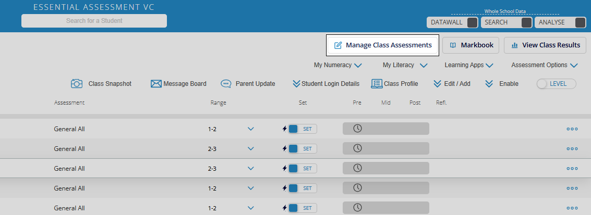Click the Range column header

tap(218, 103)
